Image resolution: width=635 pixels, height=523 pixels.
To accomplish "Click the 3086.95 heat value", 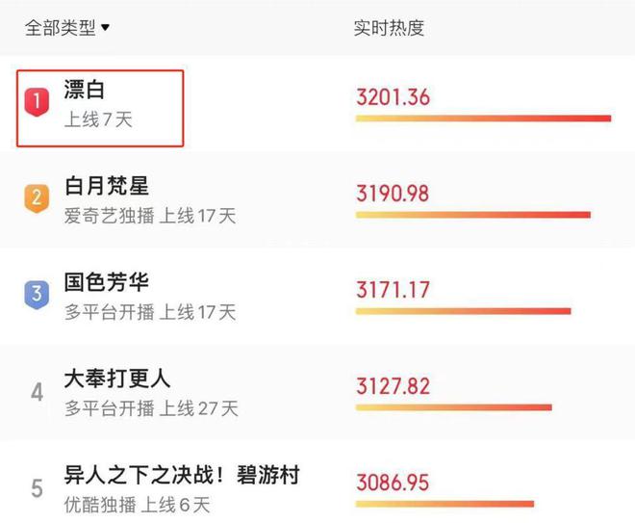I will click(x=393, y=483).
